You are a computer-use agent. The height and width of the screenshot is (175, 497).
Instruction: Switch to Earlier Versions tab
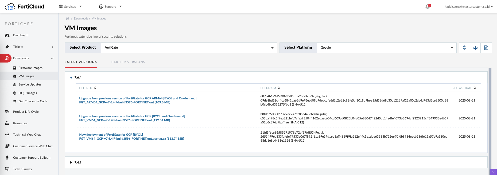(128, 62)
